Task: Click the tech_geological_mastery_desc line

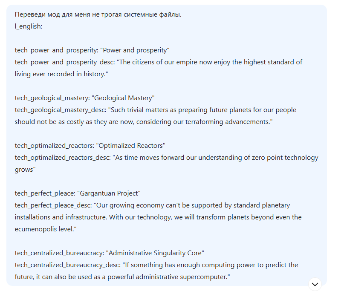Action: (x=156, y=110)
